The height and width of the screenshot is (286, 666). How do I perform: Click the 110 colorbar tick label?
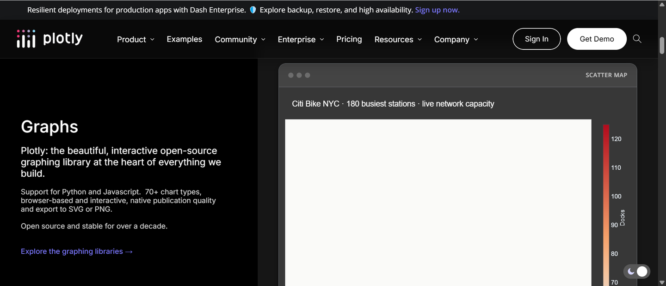(616, 167)
